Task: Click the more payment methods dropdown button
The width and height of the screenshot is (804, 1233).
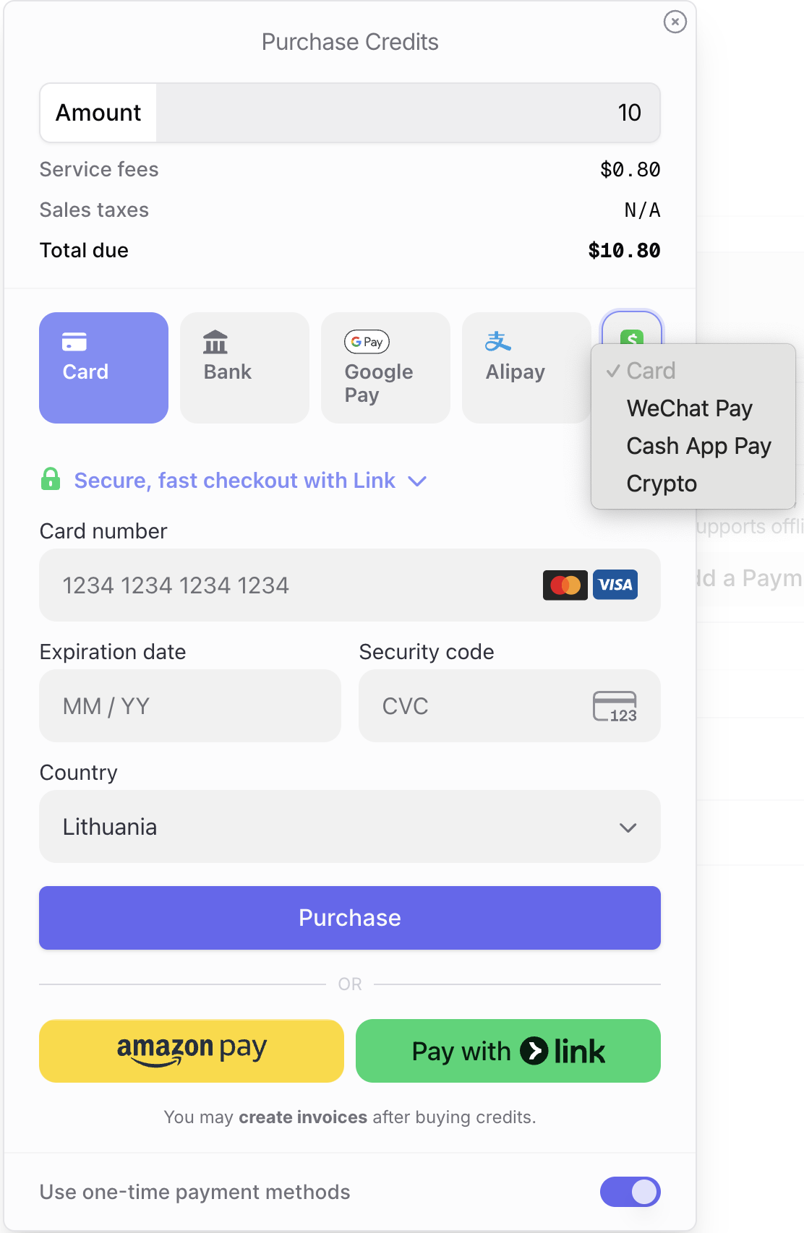Action: tap(632, 329)
